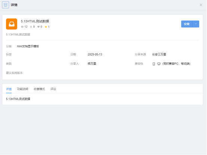The image size is (207, 155).
Task: Close the 详情 dialog
Action: coord(201,5)
